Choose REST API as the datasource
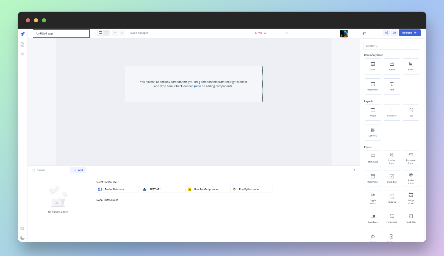This screenshot has height=256, width=444. click(x=162, y=189)
